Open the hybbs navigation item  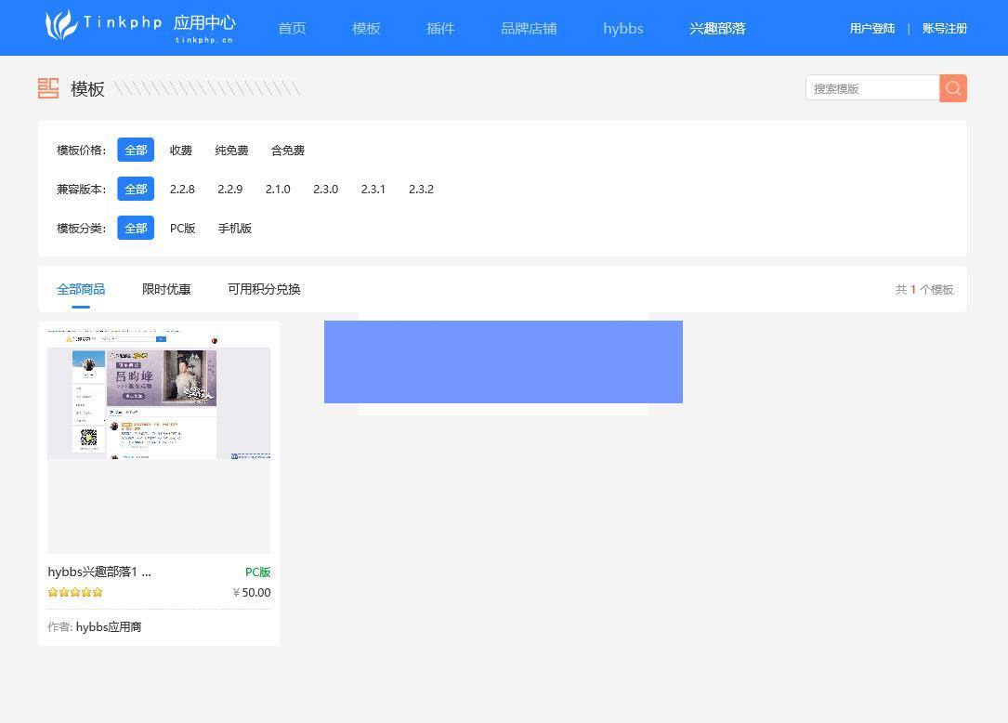[x=623, y=28]
